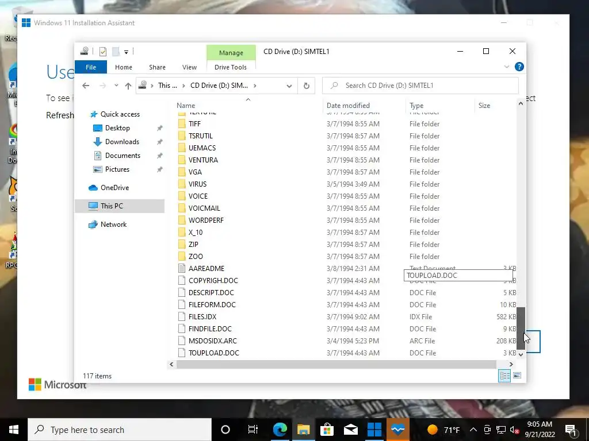Select the AAREADME text document icon

[182, 269]
